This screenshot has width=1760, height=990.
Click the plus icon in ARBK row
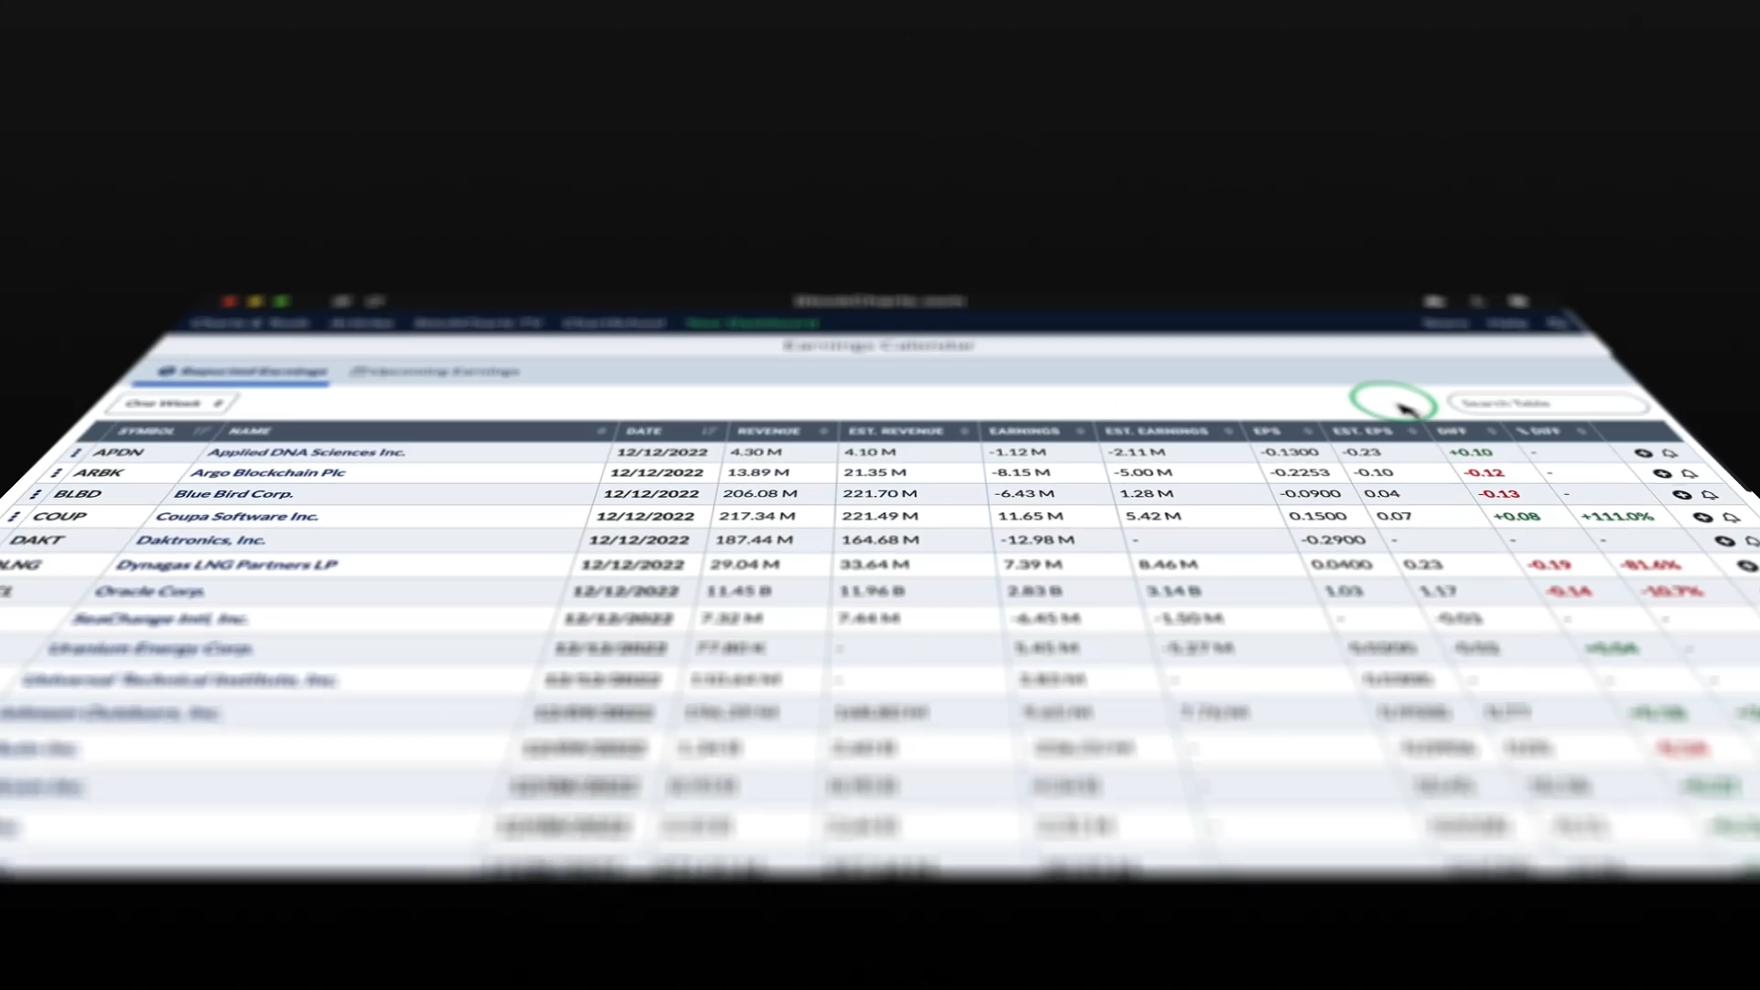tap(1662, 473)
